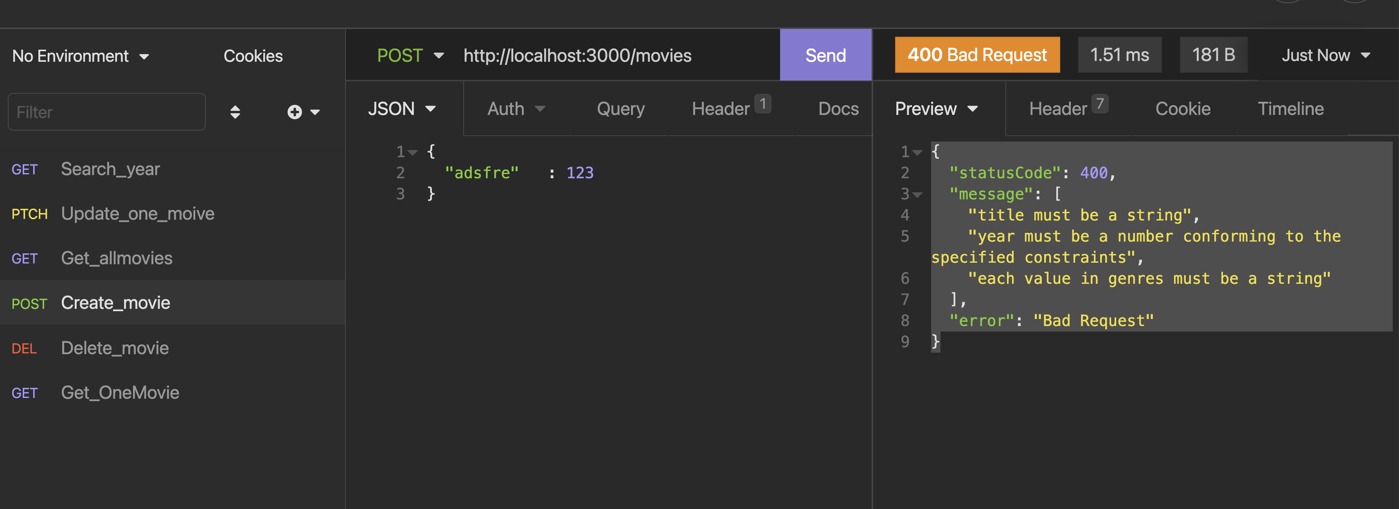Expand the JSON body type dropdown
The image size is (1399, 509).
point(402,109)
